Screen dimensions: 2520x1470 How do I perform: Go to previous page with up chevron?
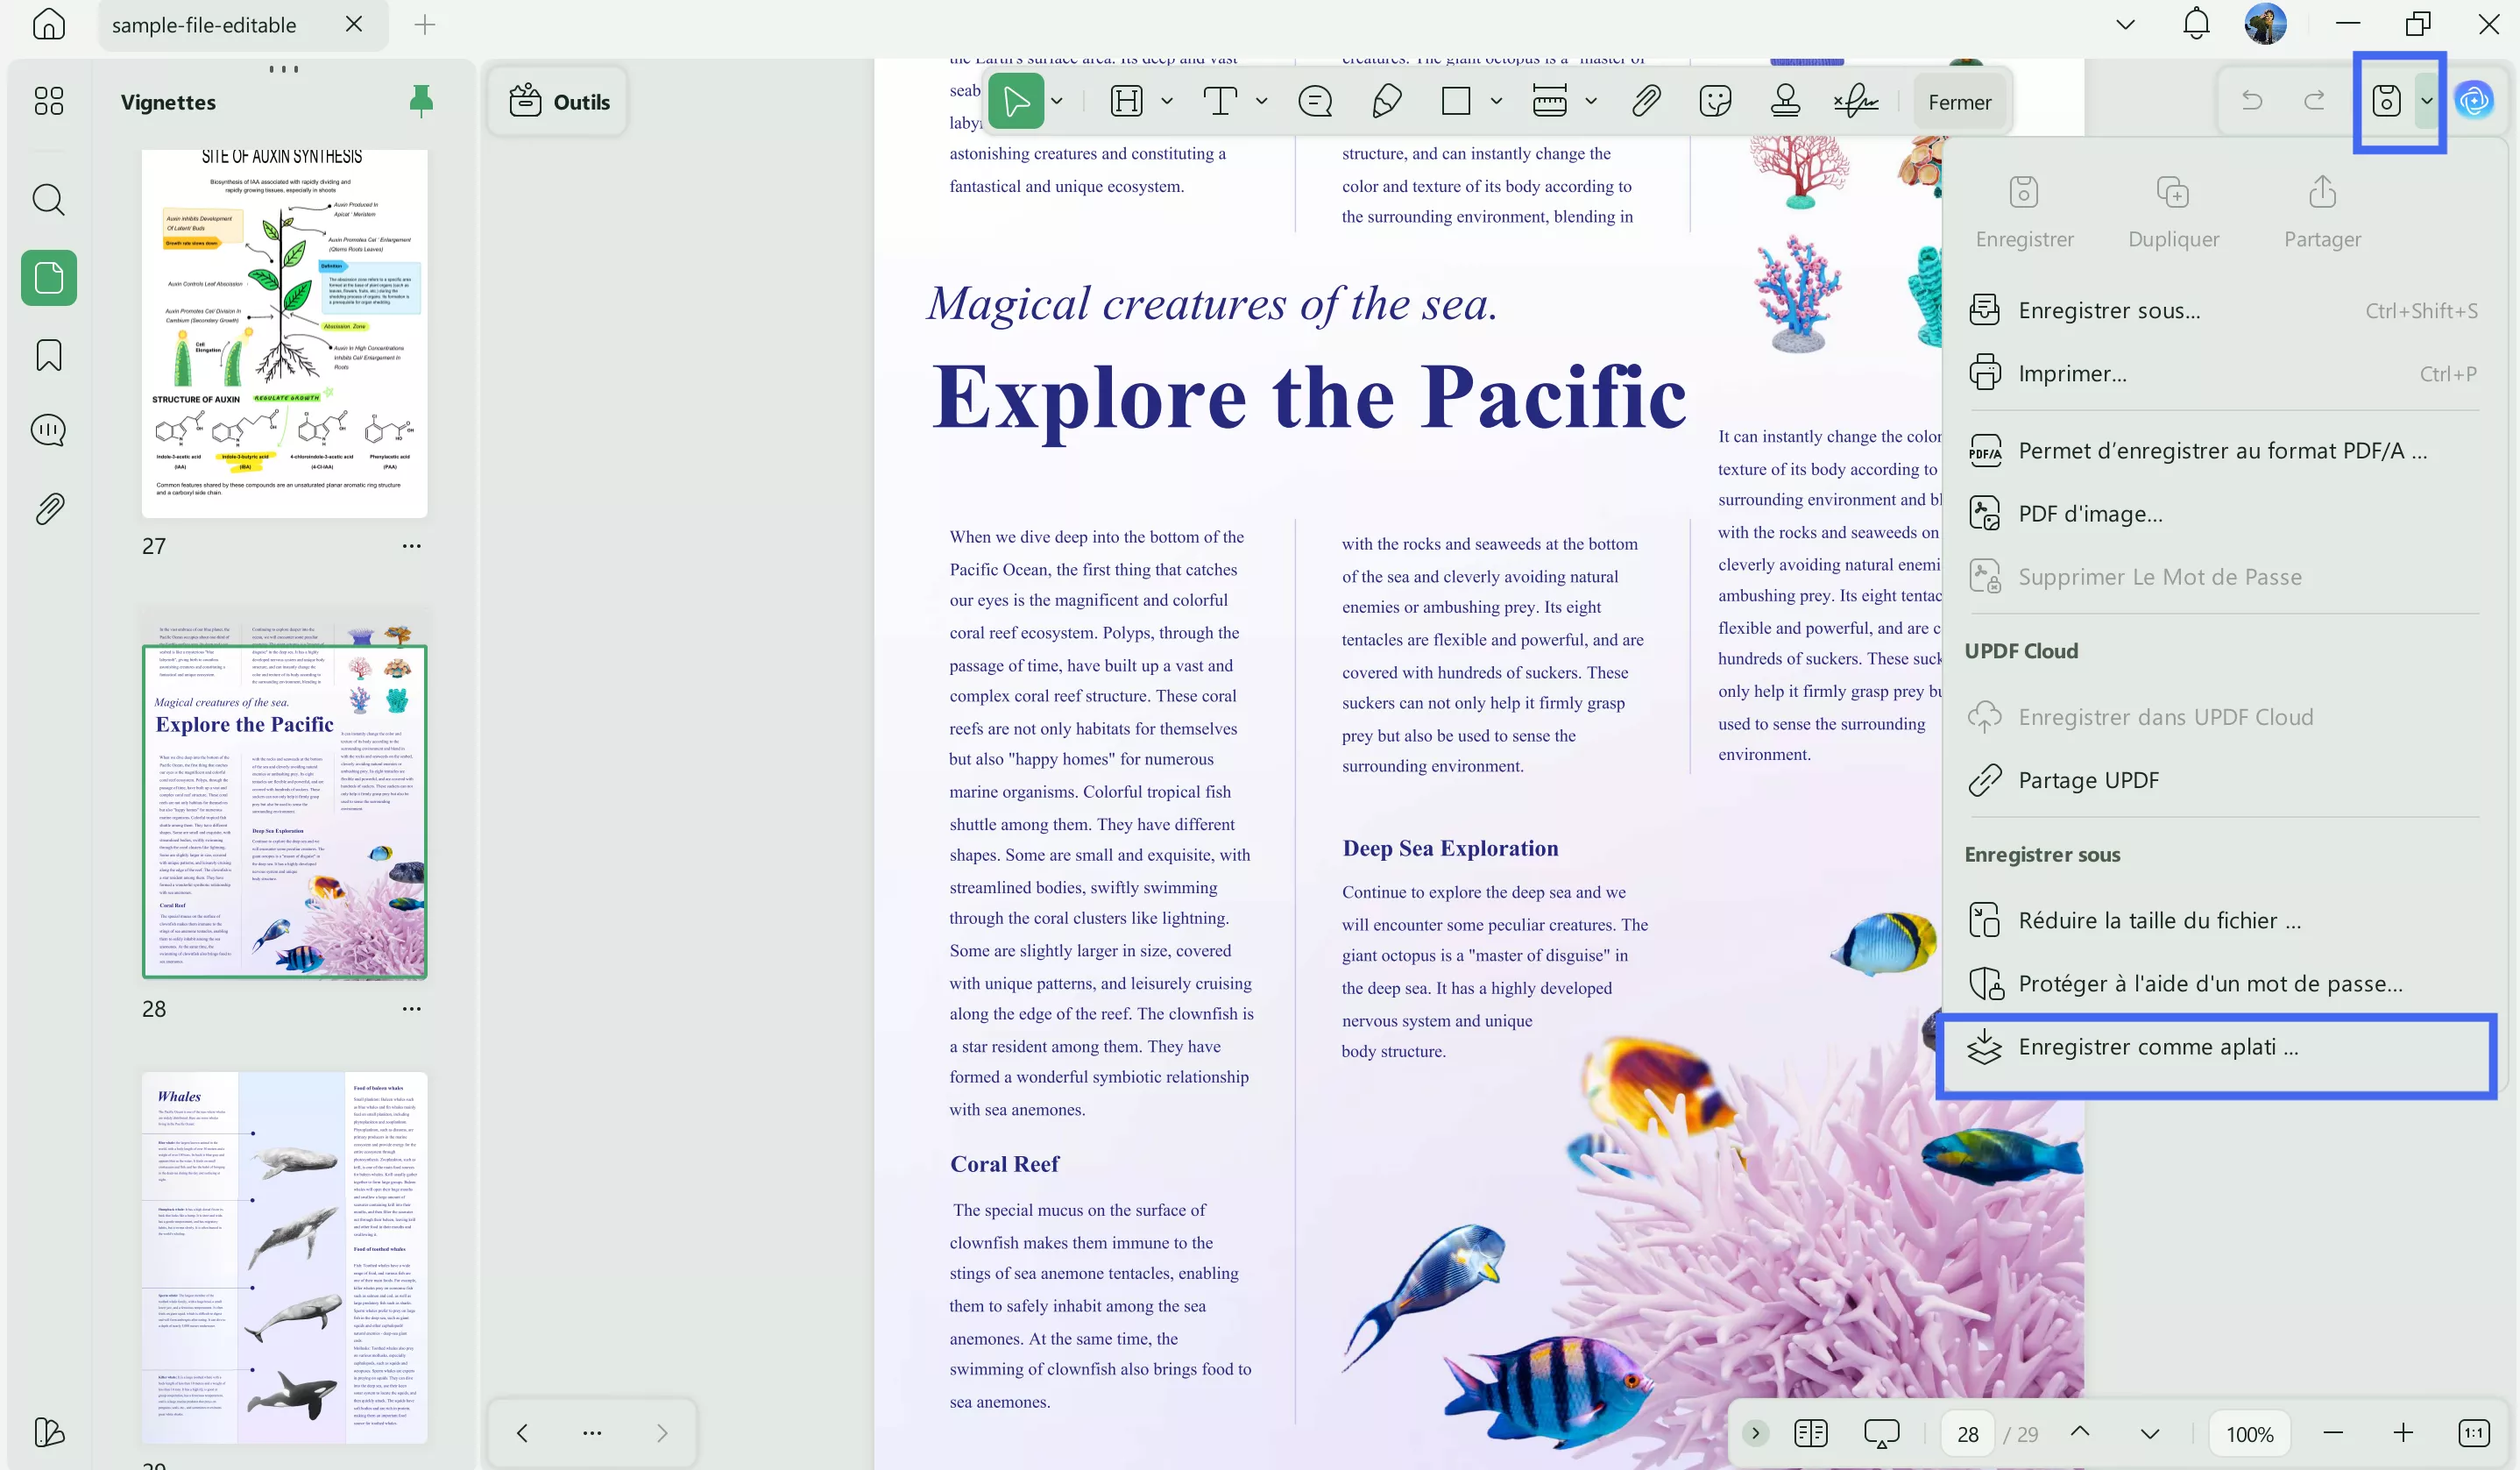pos(2080,1432)
